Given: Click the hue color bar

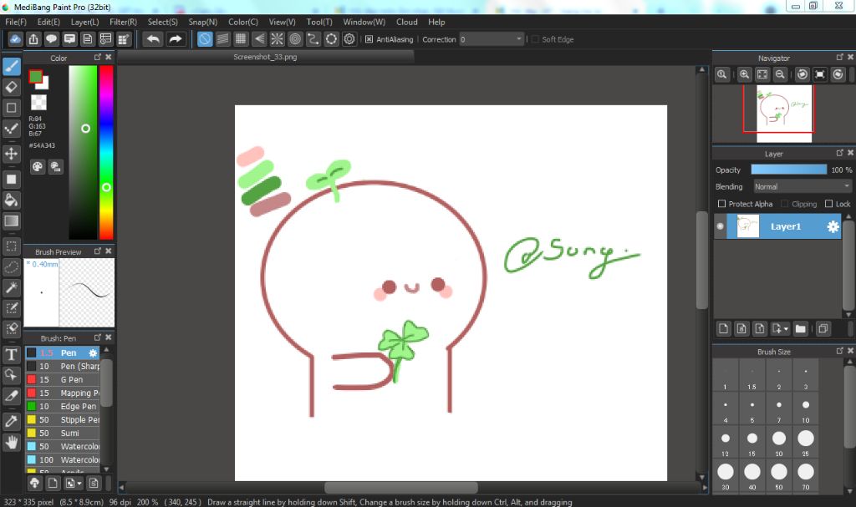Looking at the screenshot, I should click(x=106, y=152).
